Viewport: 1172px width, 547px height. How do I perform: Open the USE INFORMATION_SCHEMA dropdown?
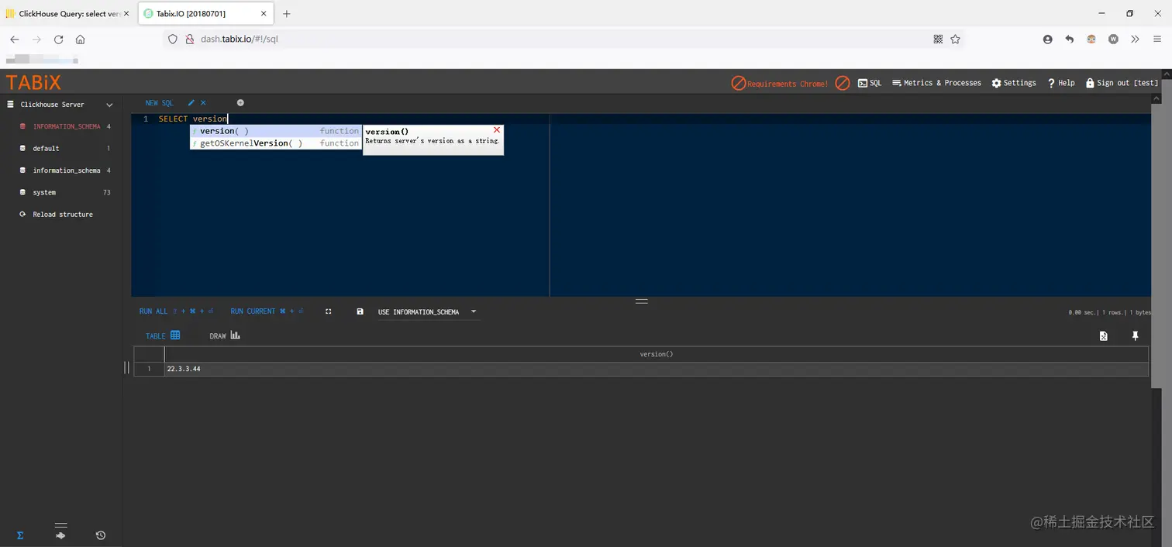click(x=427, y=312)
